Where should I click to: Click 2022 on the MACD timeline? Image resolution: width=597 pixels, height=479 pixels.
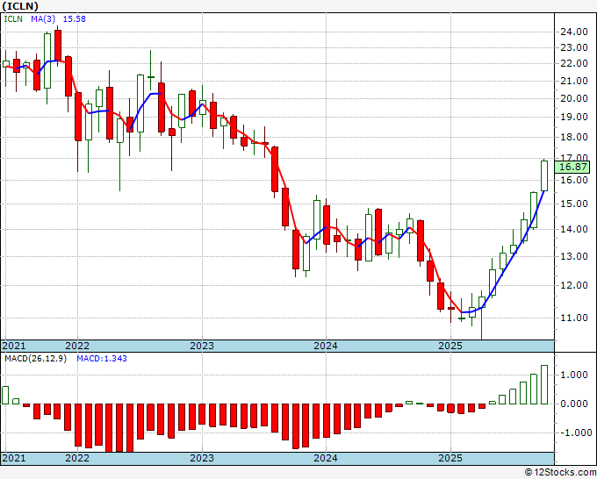click(77, 458)
